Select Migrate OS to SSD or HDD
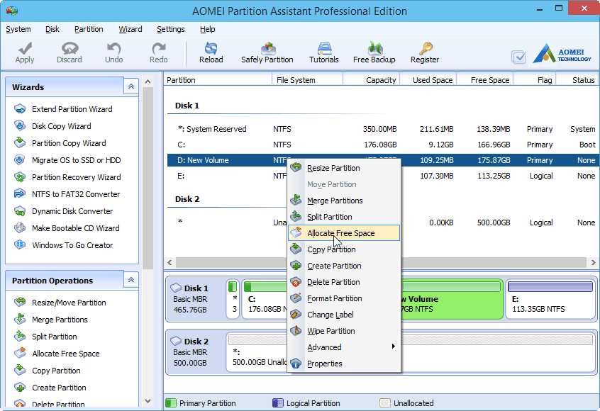This screenshot has height=411, width=600. coord(67,160)
